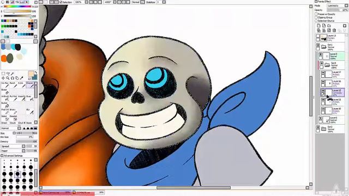
Task: Delete the selected layer with trash icon
Action: click(334, 30)
